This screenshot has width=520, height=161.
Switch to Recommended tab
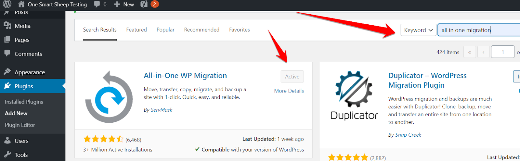pos(202,30)
